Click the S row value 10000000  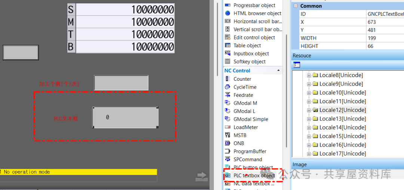pyautogui.click(x=125, y=9)
